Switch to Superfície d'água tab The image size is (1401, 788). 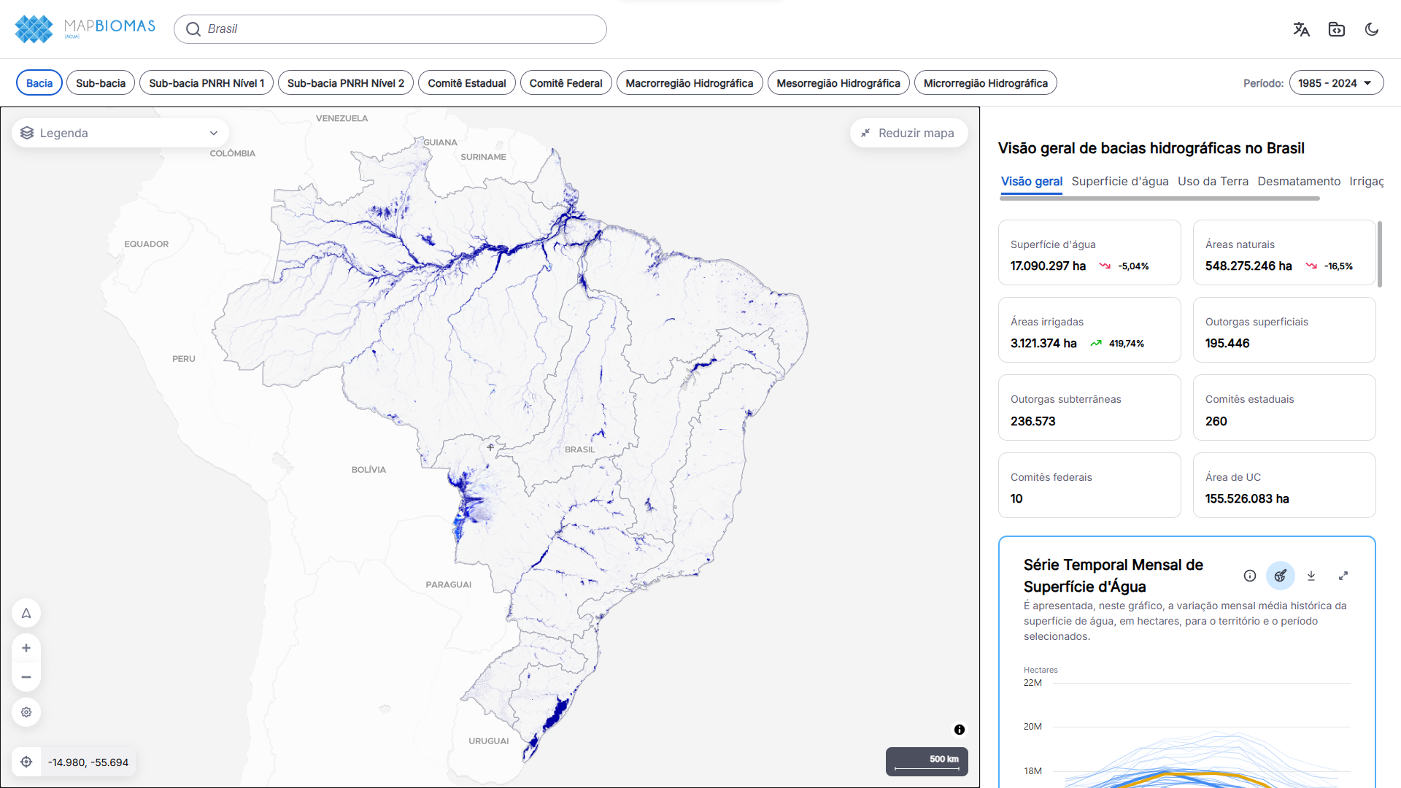click(x=1119, y=181)
